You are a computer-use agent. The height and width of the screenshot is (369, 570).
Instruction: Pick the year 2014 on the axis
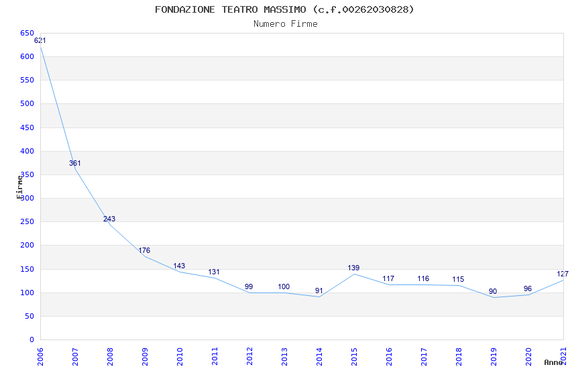[x=319, y=356]
